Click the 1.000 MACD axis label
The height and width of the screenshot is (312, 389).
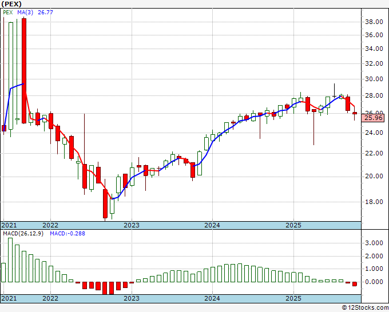pos(374,269)
